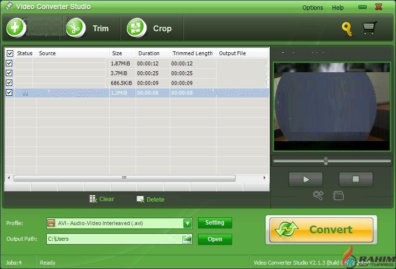Sort by Size column header
This screenshot has height=269, width=396.
point(122,53)
